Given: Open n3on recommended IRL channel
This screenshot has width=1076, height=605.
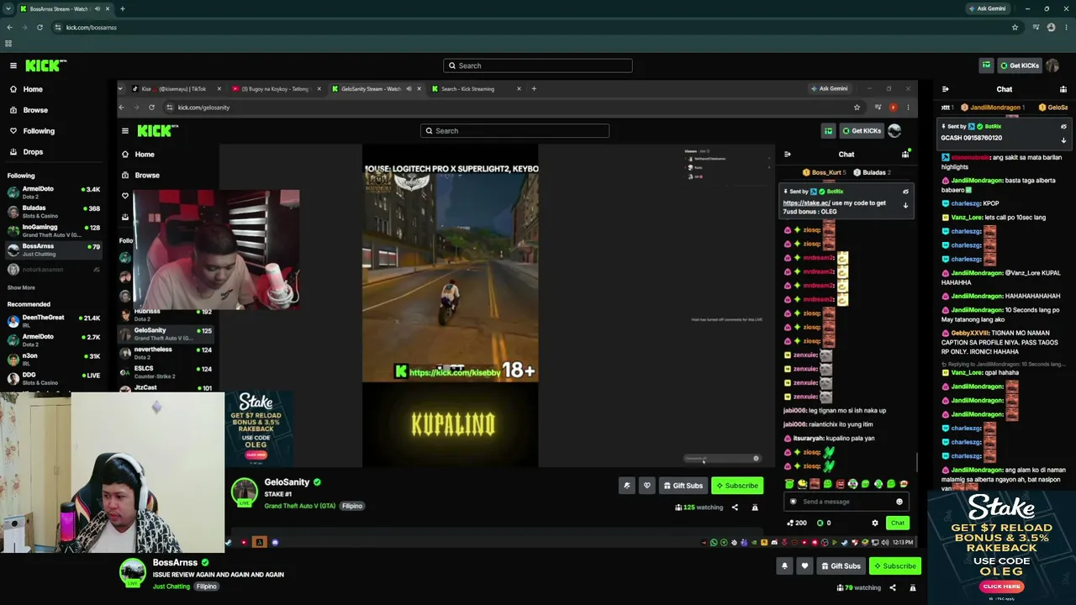Looking at the screenshot, I should coord(53,359).
